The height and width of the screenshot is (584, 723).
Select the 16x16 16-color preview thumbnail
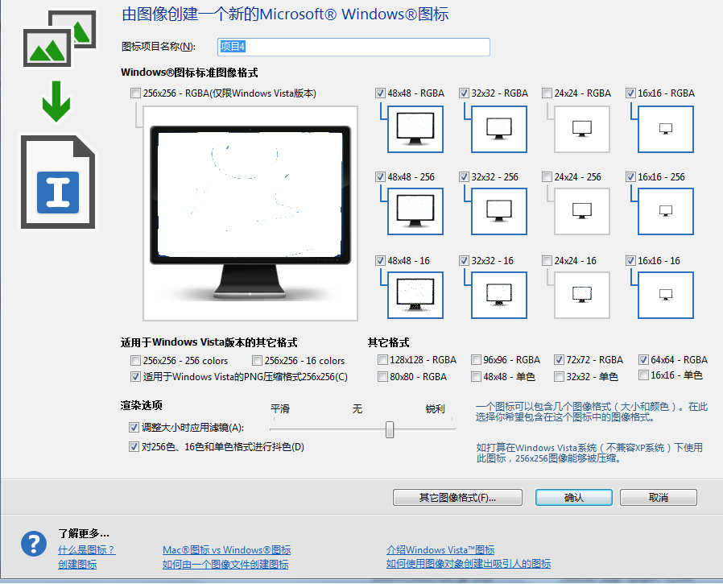point(665,296)
